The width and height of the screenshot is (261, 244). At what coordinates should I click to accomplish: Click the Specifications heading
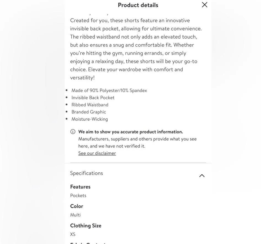click(x=87, y=173)
